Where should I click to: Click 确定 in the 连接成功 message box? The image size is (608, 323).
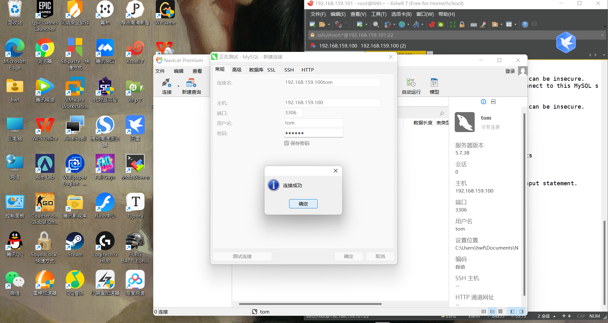coord(303,204)
